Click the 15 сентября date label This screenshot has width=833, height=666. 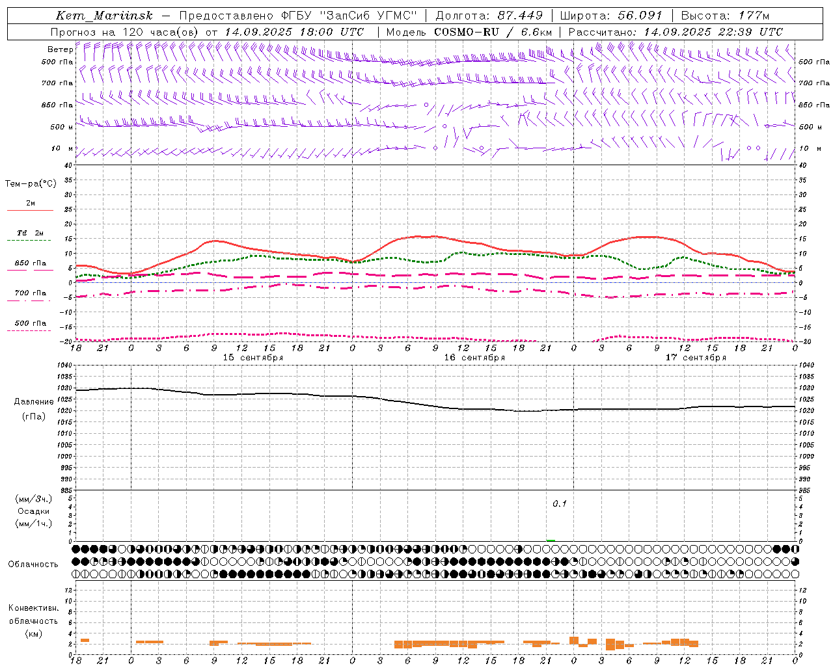pyautogui.click(x=253, y=358)
